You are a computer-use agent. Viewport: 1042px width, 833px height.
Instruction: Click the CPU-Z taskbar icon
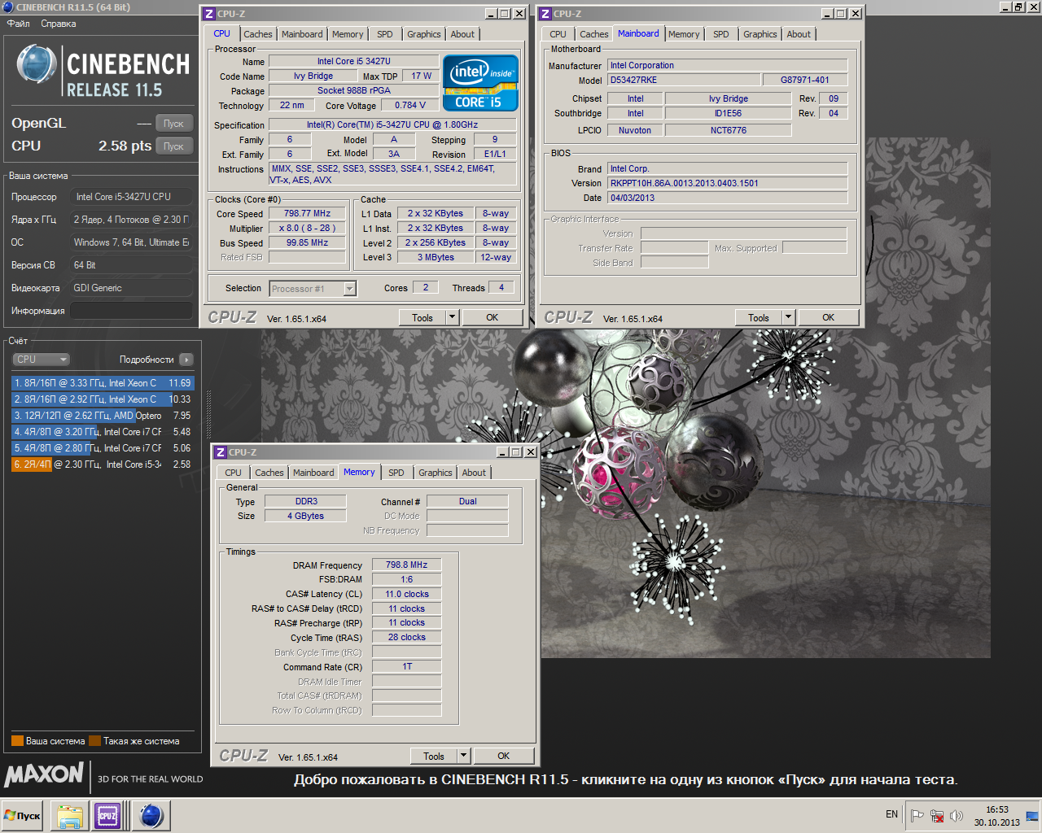[107, 815]
